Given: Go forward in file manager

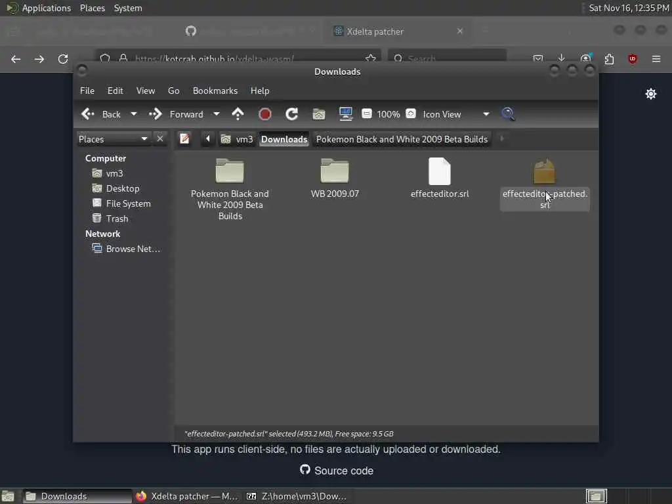Looking at the screenshot, I should (x=176, y=114).
